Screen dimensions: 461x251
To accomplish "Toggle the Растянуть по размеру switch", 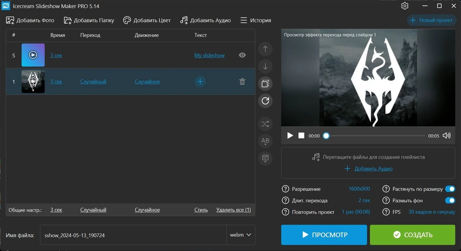I will 450,189.
